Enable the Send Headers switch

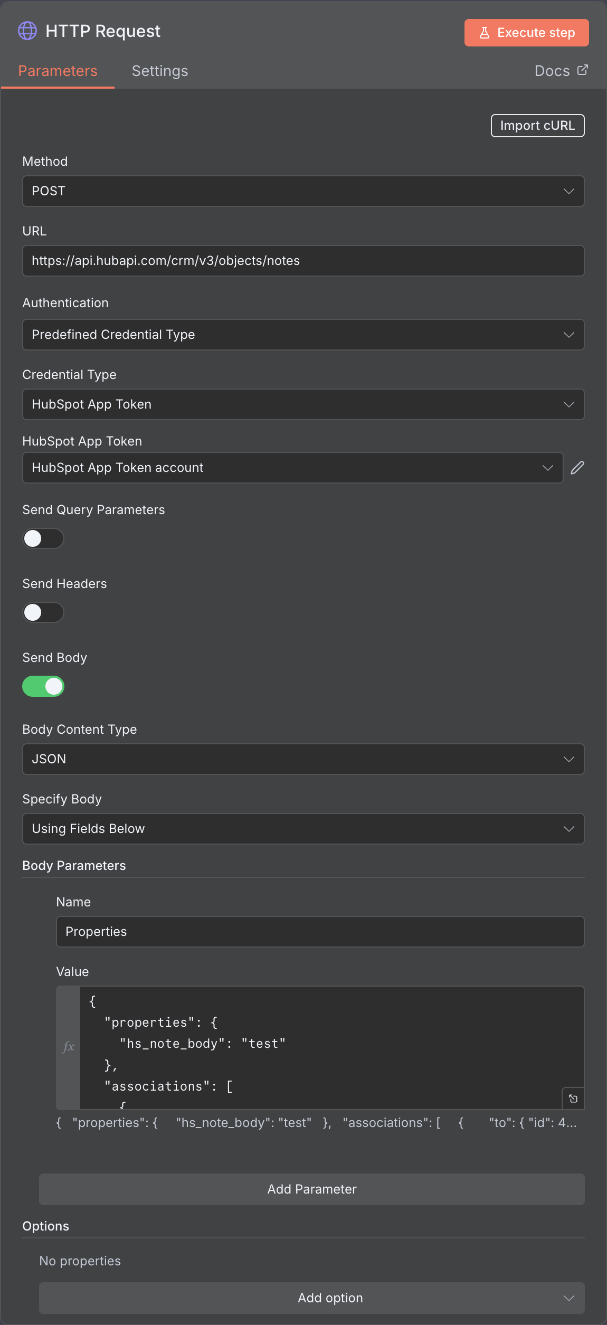pos(43,612)
